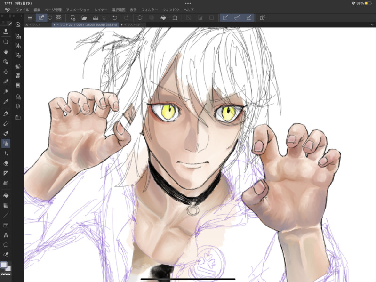Open the Layer palette icon
Image resolution: width=376 pixels, height=282 pixels.
coord(18,106)
